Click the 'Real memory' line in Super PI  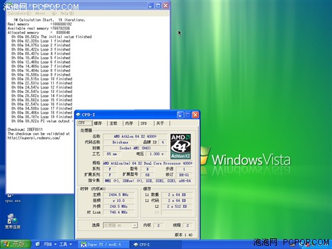40,24
